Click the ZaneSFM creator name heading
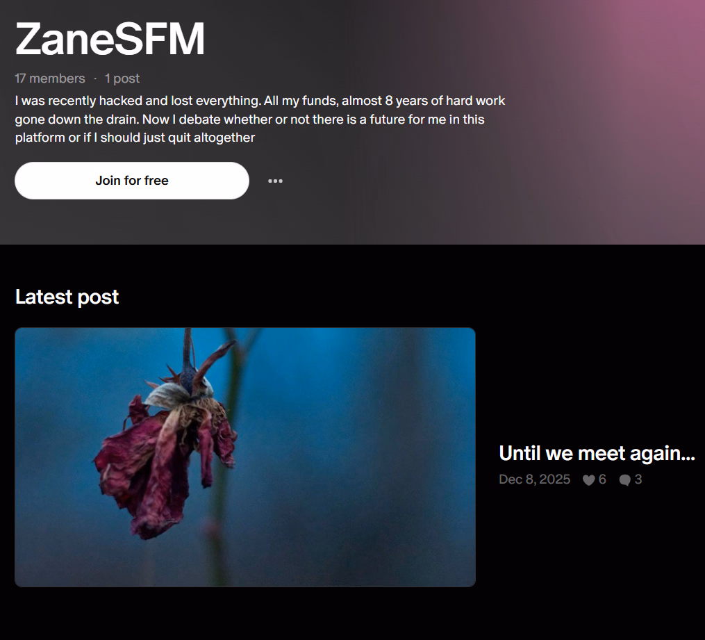705x640 pixels. click(x=110, y=39)
